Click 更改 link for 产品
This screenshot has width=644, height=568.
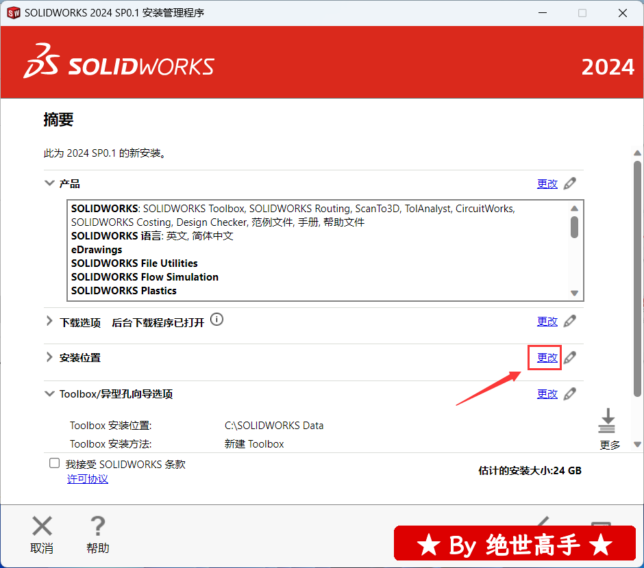tap(547, 183)
